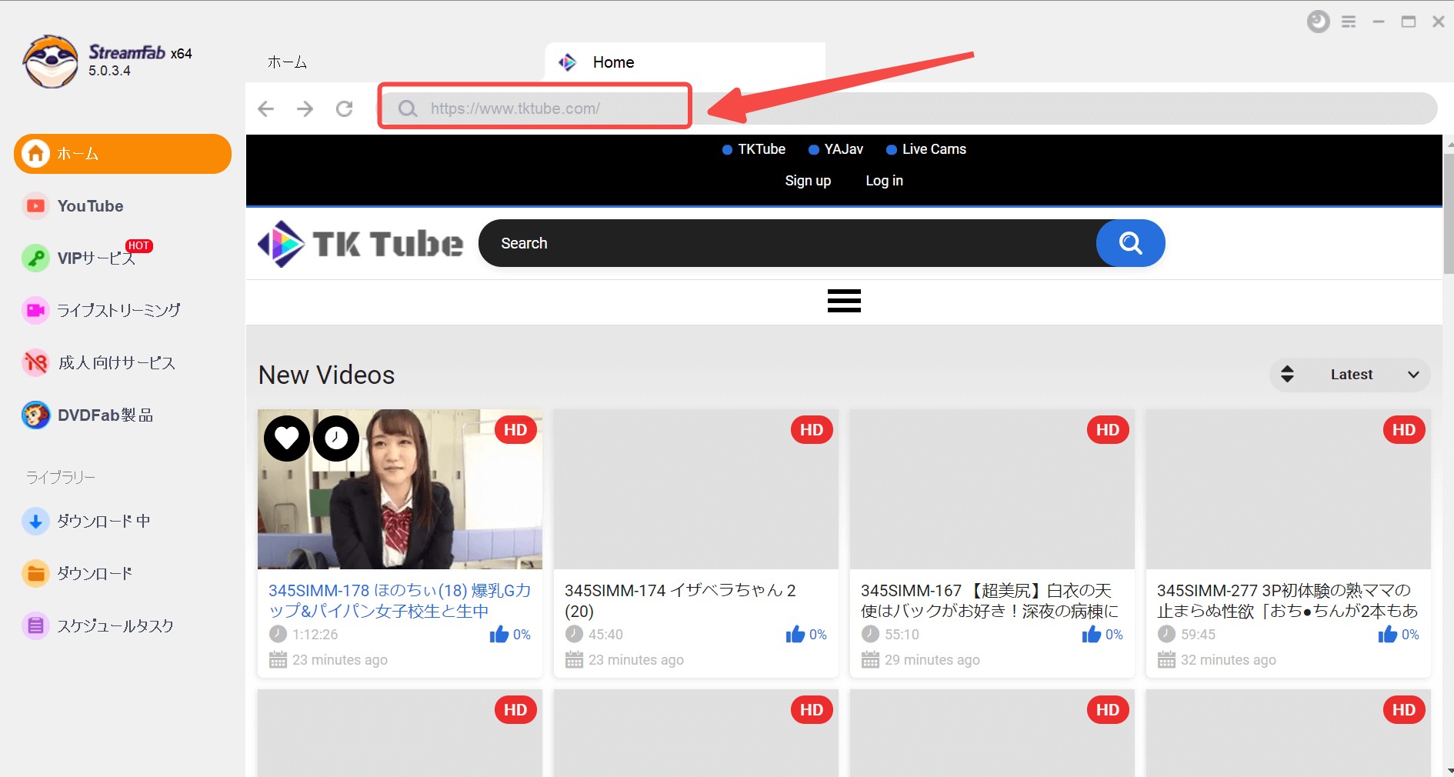
Task: Open the 345SIMM-277 video title
Action: coord(1287,601)
